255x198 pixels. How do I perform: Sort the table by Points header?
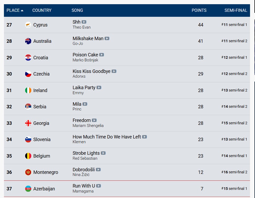[199, 10]
